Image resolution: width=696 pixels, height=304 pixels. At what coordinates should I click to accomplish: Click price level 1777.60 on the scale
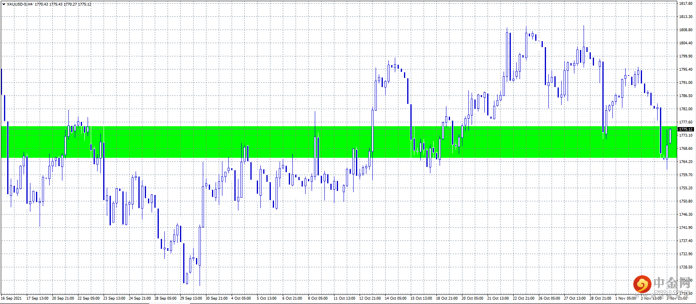coord(686,122)
